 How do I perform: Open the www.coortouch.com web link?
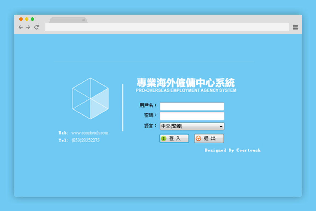click(x=90, y=133)
